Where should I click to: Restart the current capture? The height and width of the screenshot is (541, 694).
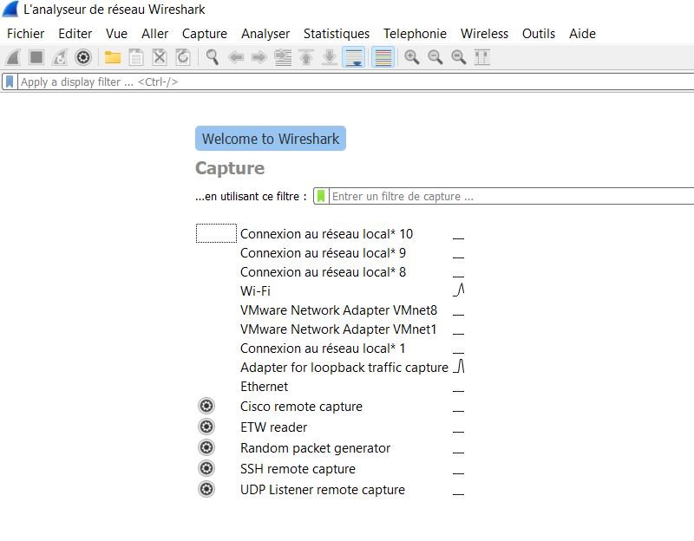click(60, 57)
